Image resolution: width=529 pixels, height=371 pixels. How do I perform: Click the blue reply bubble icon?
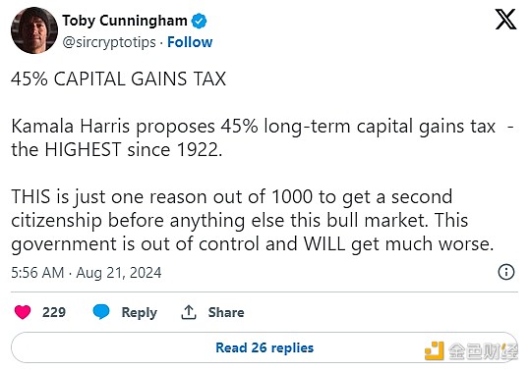coord(101,312)
